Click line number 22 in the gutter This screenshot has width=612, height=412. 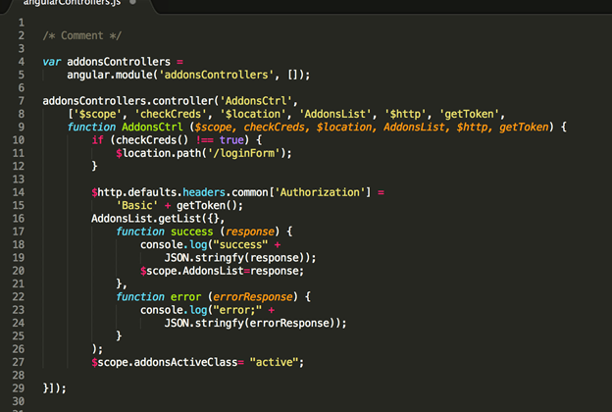(x=19, y=297)
